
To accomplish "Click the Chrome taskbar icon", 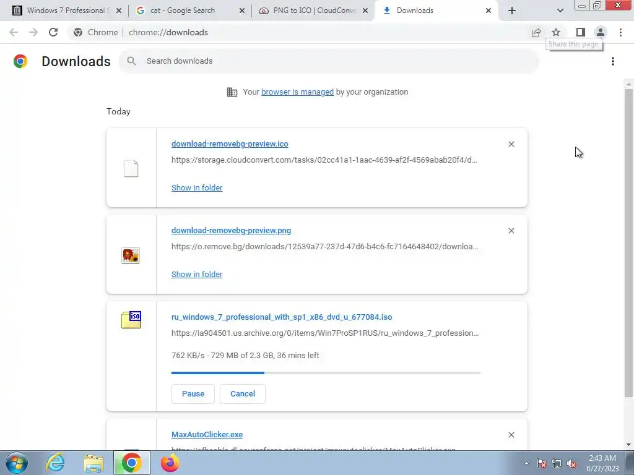I will [131, 463].
